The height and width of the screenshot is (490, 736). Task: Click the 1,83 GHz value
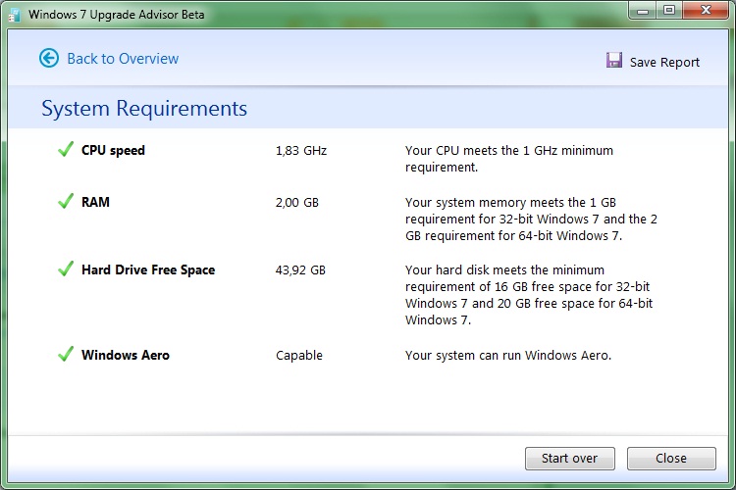point(301,151)
